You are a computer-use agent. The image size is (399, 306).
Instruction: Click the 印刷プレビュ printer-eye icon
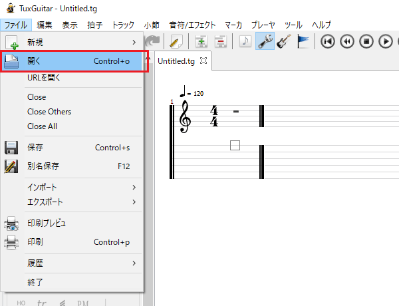point(11,224)
